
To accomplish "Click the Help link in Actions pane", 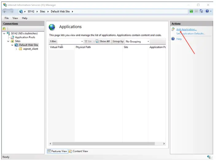I will coord(179,39).
